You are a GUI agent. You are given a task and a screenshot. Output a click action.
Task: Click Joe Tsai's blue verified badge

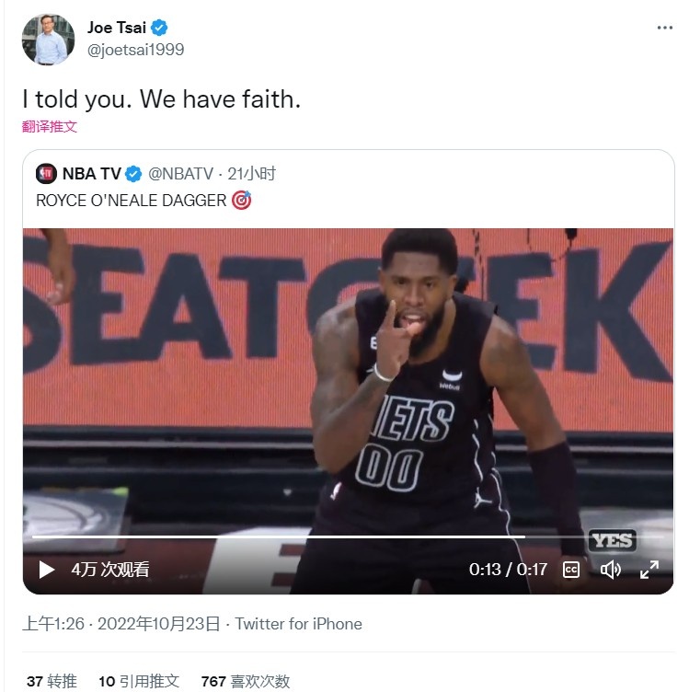click(159, 28)
